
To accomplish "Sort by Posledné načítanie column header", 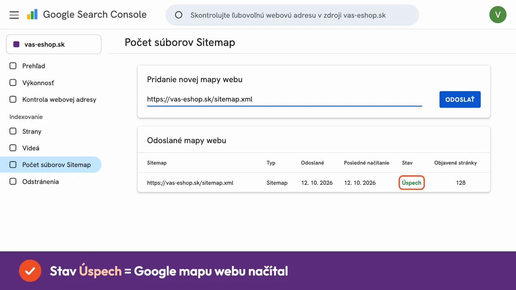I will pyautogui.click(x=366, y=163).
